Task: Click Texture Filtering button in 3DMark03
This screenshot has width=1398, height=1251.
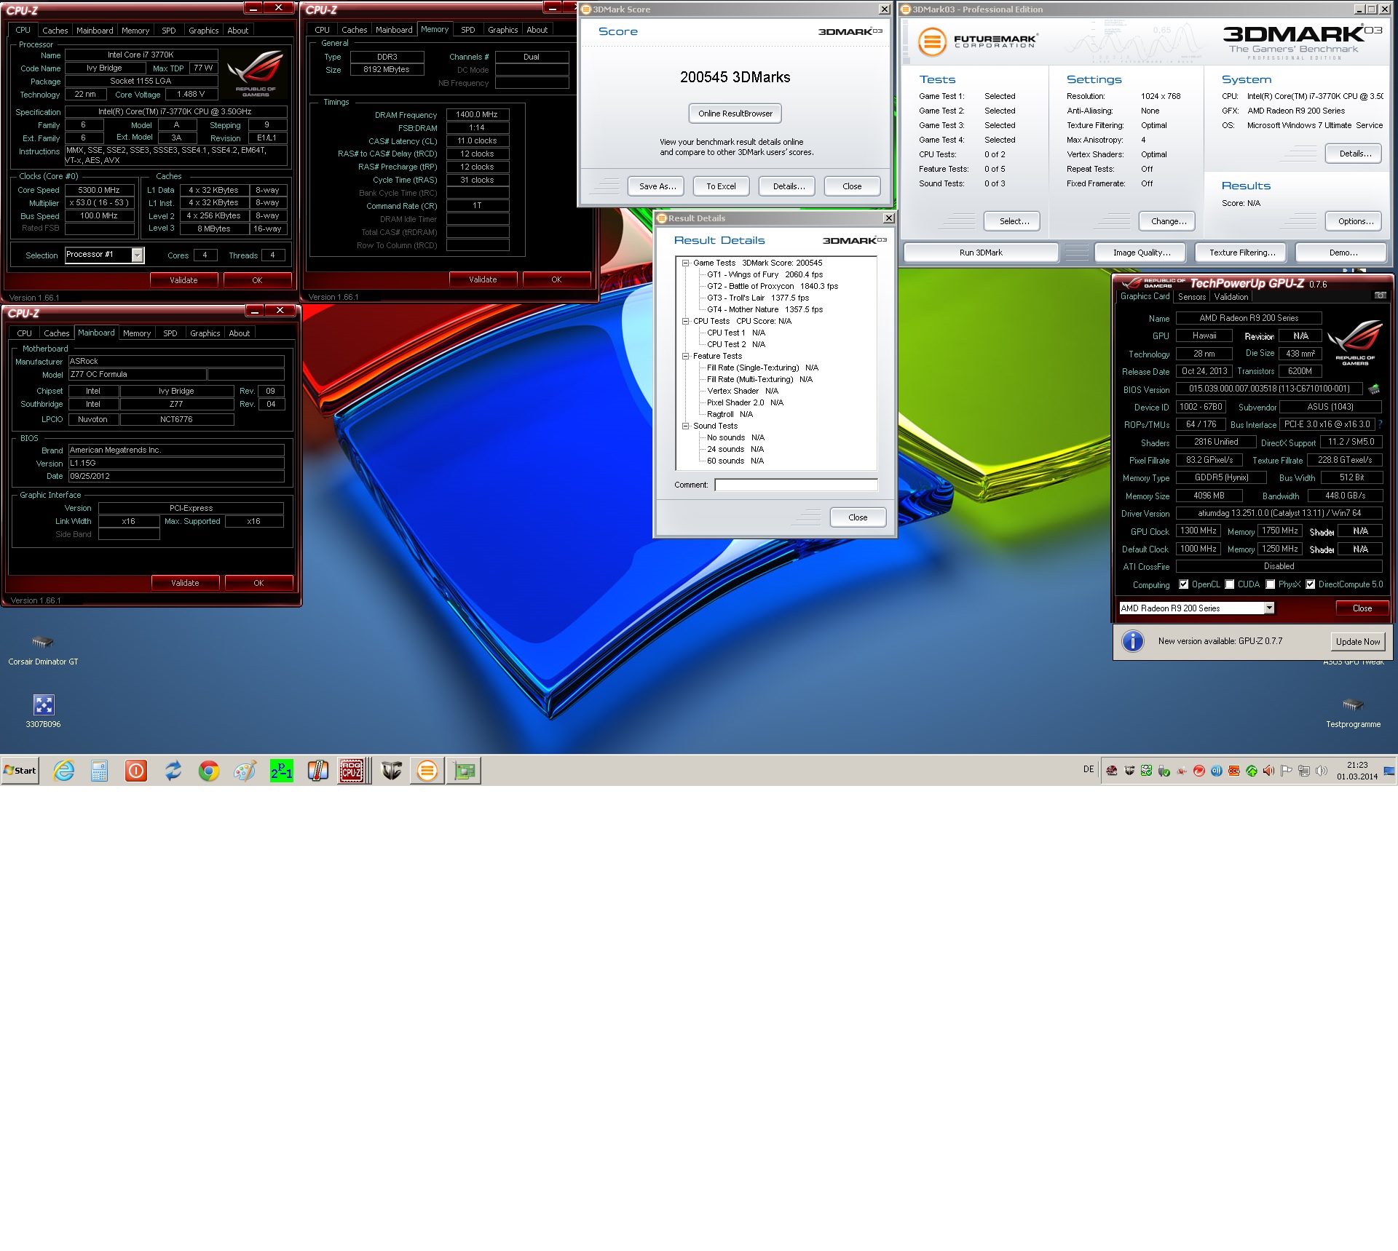Action: [1242, 253]
